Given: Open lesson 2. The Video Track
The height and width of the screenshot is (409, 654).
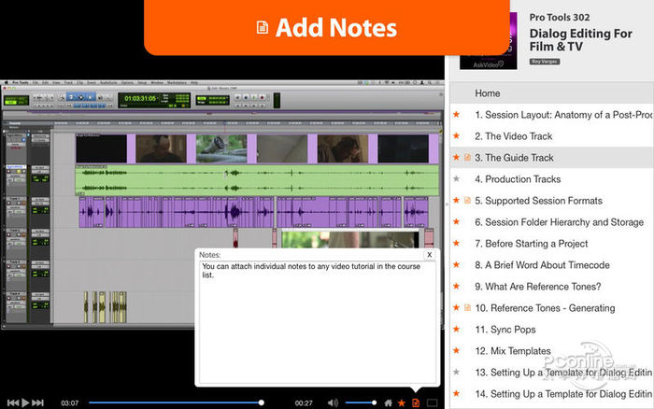Looking at the screenshot, I should point(514,136).
